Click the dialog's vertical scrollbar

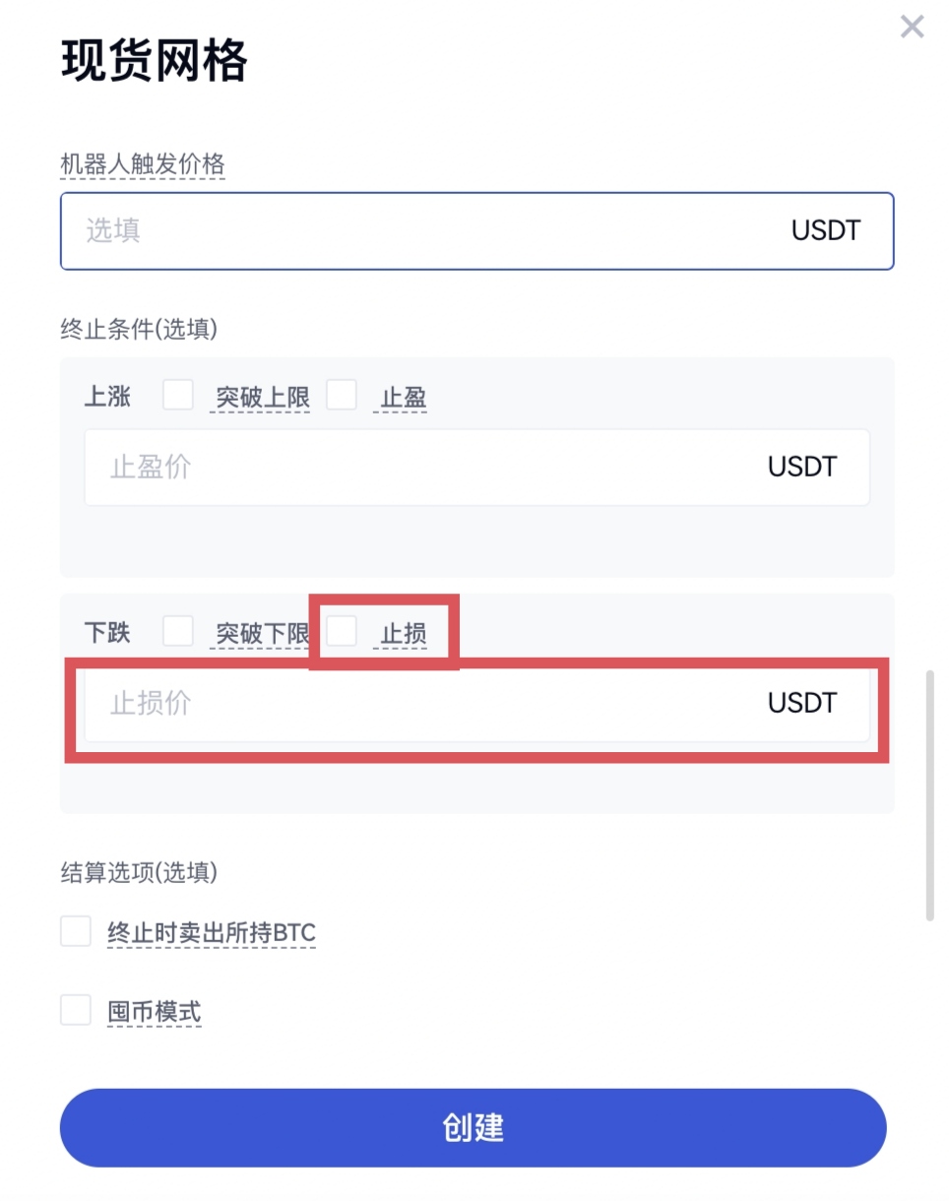[930, 795]
